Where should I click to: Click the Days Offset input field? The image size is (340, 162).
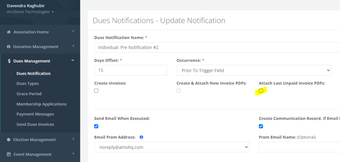click(x=130, y=70)
